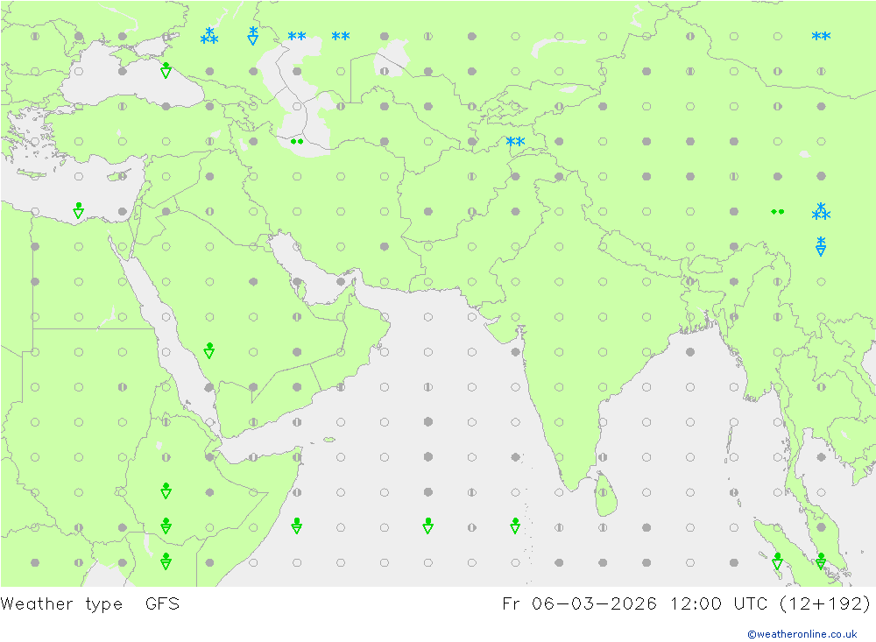Image resolution: width=876 pixels, height=642 pixels.
Task: Click the shower symbol off the Somalia coast
Action: coord(297,526)
